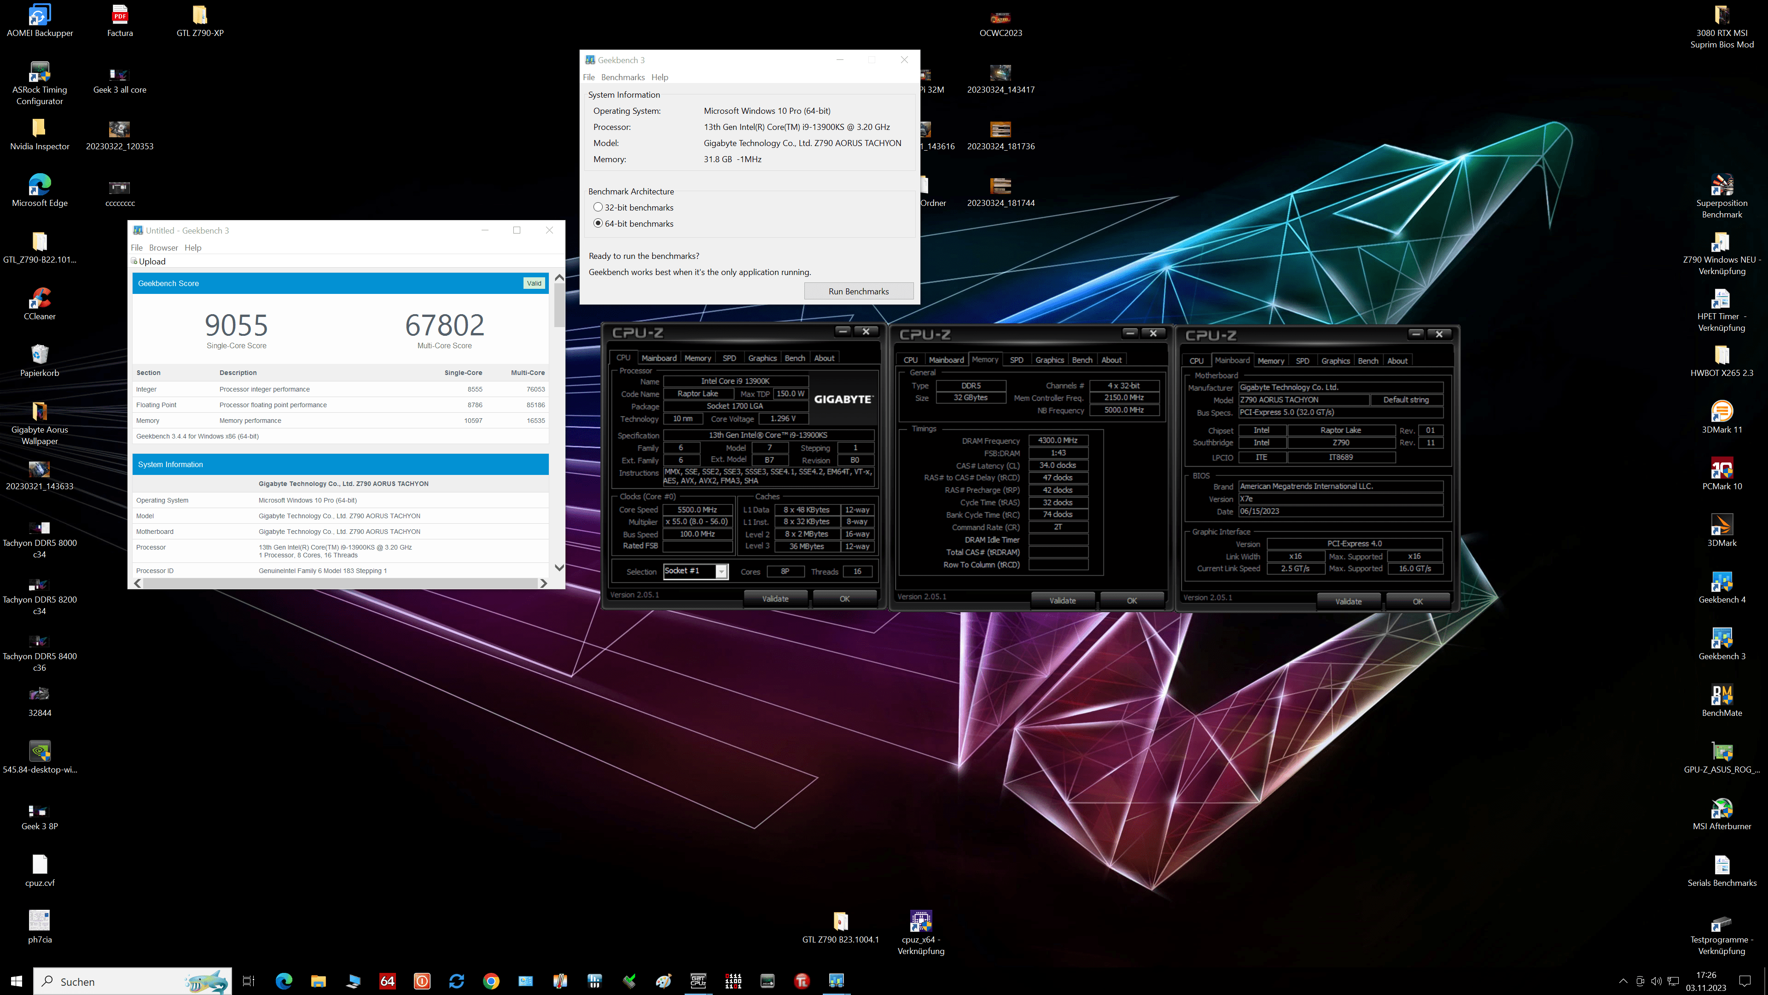Open the notification center icon
The width and height of the screenshot is (1768, 995).
coord(1745,981)
